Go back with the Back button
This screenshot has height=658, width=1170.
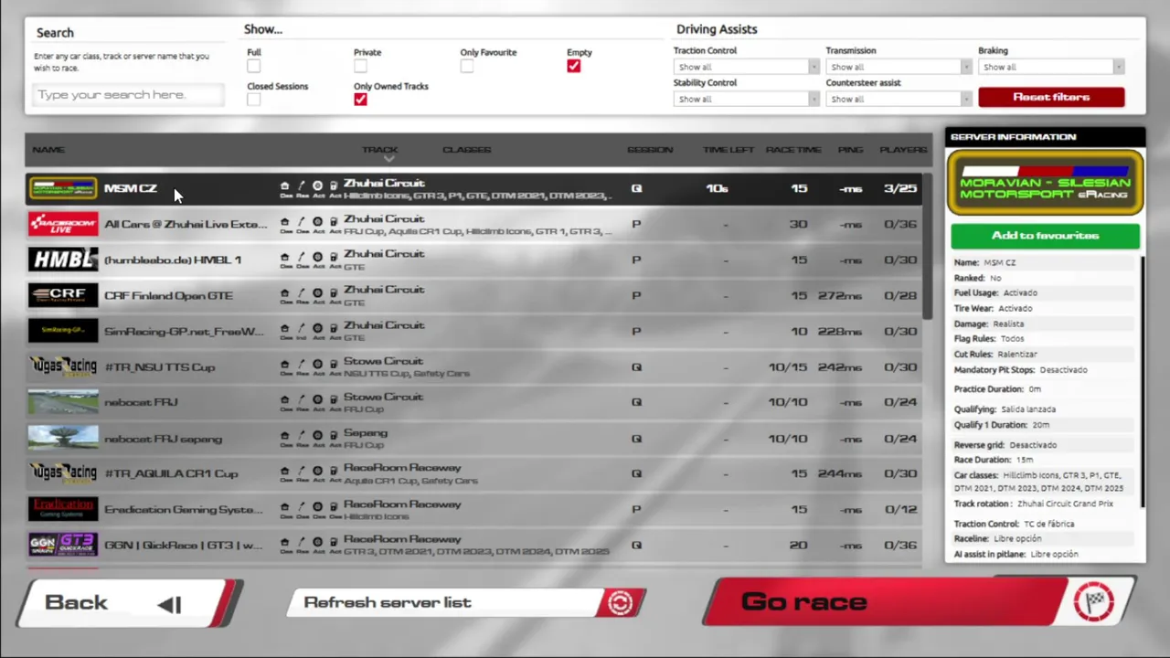(x=130, y=602)
